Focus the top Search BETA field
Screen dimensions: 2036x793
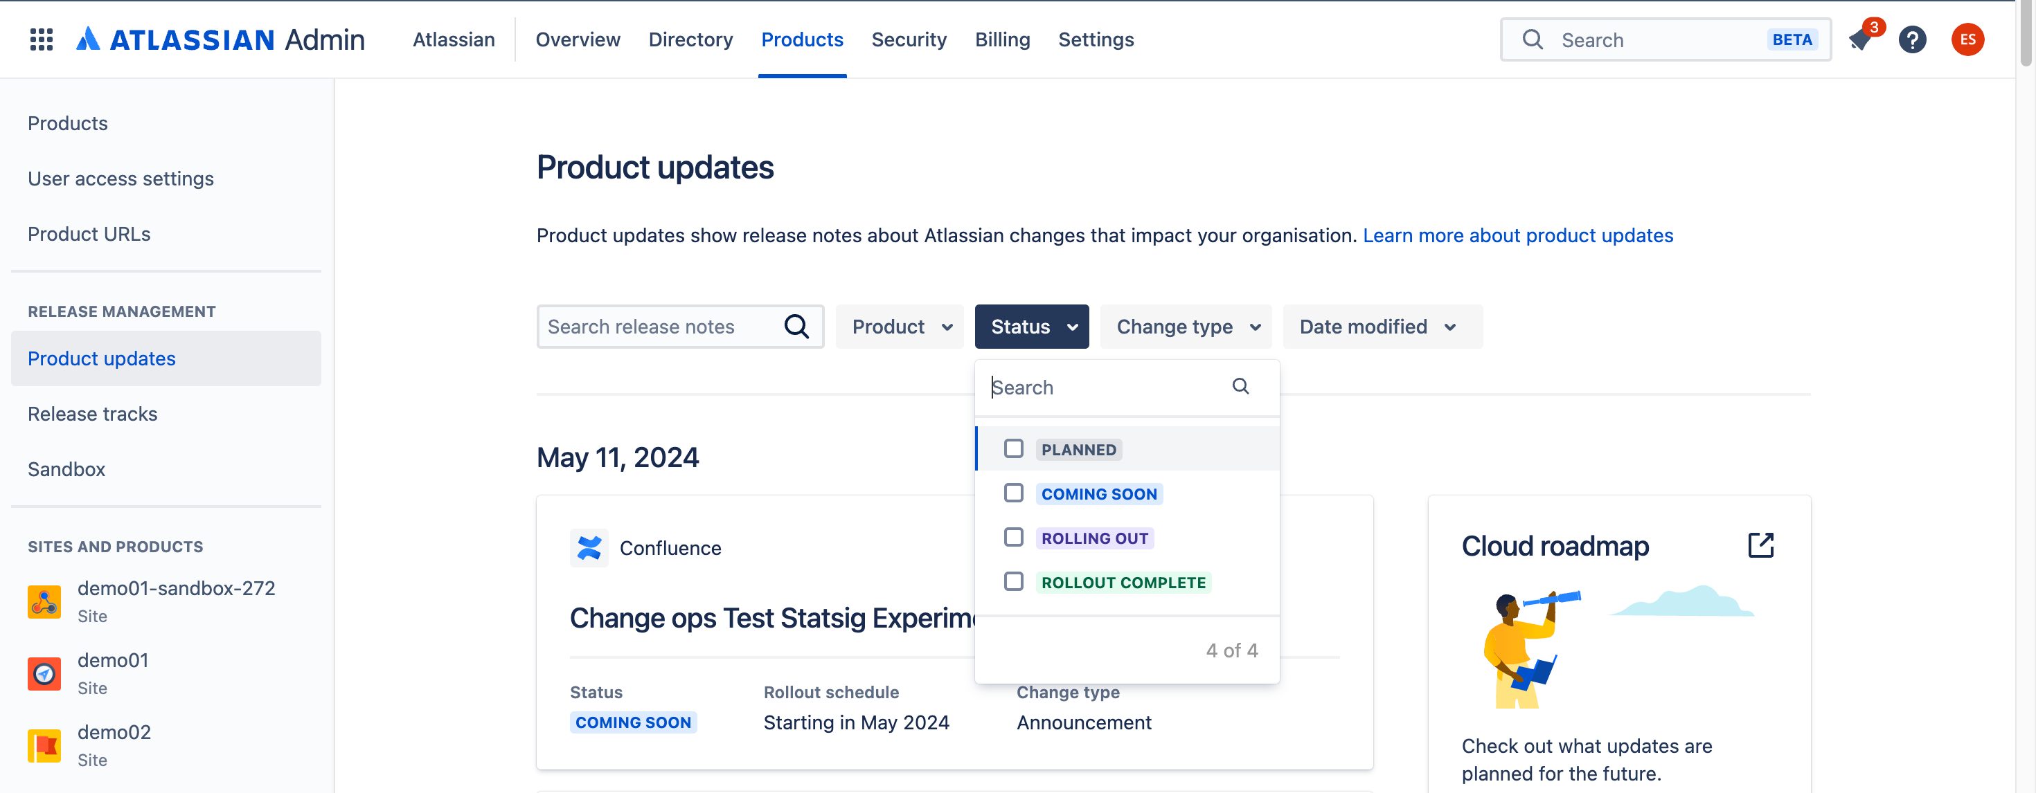(1666, 39)
